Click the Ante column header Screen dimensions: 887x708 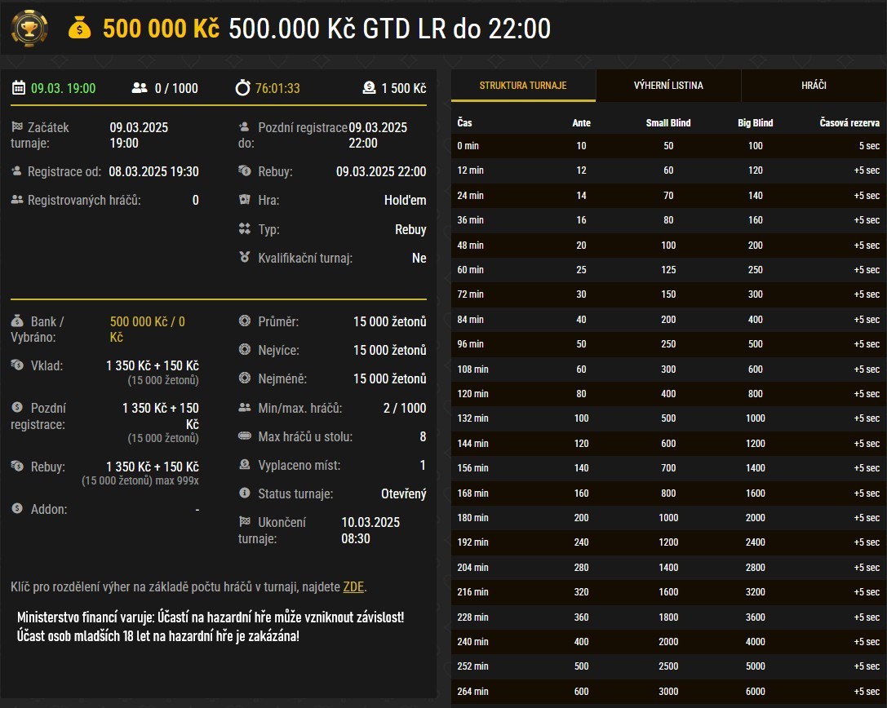click(x=581, y=122)
